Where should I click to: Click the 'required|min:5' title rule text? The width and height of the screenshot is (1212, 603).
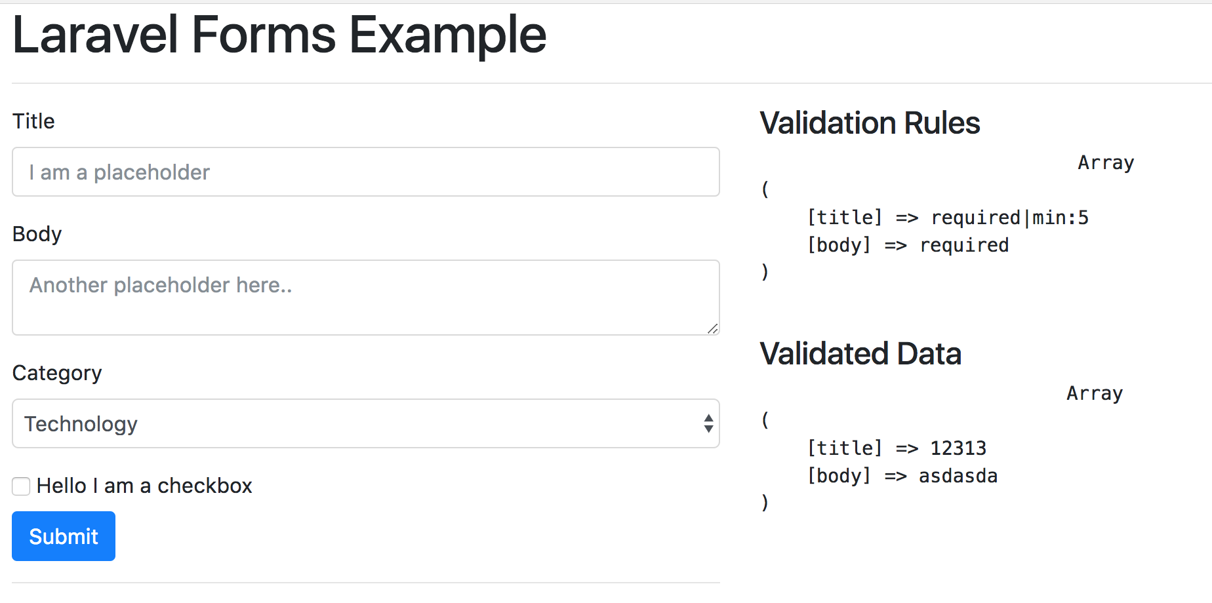pos(1009,218)
